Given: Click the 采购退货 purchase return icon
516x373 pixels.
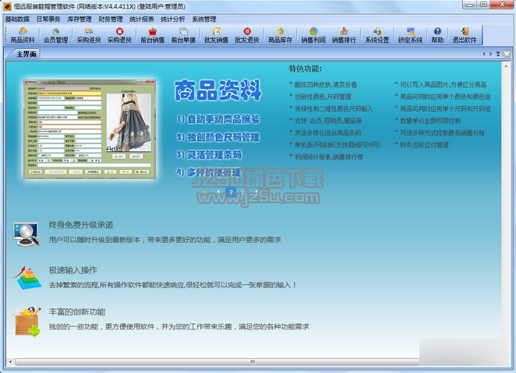Looking at the screenshot, I should 119,35.
